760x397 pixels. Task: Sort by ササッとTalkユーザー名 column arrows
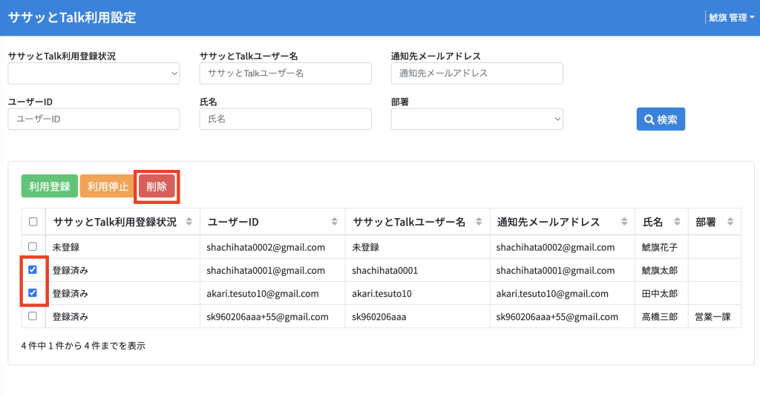[x=479, y=222]
